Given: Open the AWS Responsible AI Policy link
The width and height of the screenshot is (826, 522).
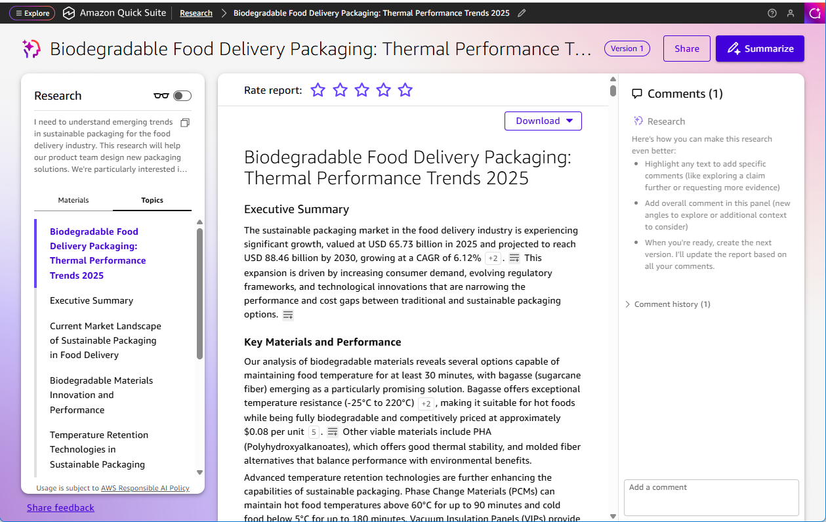Looking at the screenshot, I should coord(145,488).
